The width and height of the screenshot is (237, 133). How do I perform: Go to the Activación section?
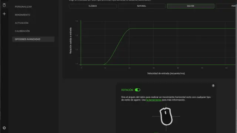click(x=21, y=23)
